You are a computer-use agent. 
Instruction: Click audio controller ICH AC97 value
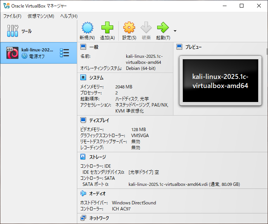coord(121,209)
